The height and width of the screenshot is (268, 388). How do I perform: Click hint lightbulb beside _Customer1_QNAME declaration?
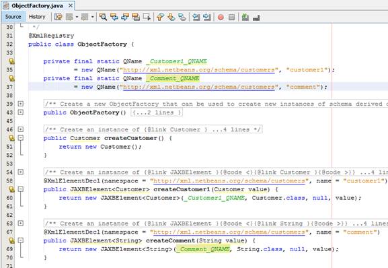tap(11, 61)
